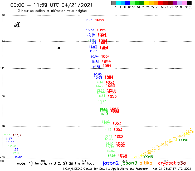Click the longitude axis label 168
Viewport: 195px width, 171px height.
pyautogui.click(x=43, y=160)
